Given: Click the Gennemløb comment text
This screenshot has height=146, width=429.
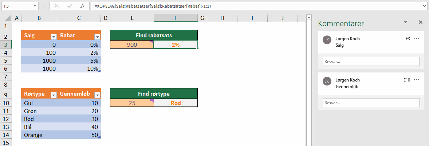Looking at the screenshot, I should click(347, 87).
